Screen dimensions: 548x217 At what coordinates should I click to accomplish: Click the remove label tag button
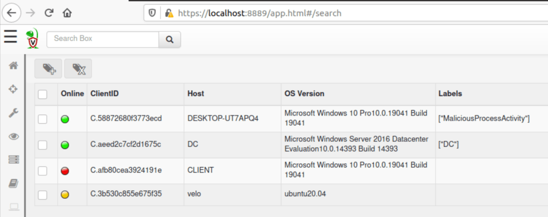point(78,69)
